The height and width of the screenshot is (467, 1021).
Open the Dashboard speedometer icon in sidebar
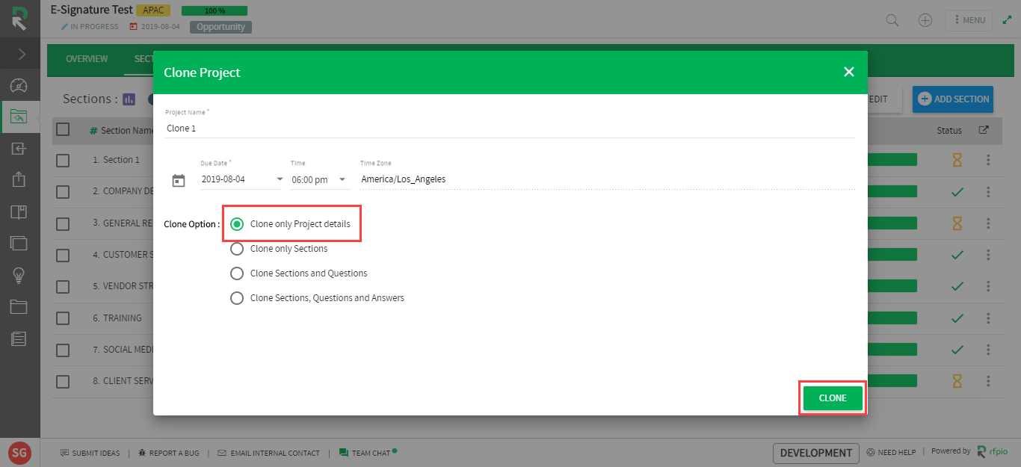coord(19,85)
